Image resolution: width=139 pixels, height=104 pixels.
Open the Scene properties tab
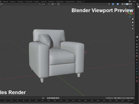[x=137, y=53]
